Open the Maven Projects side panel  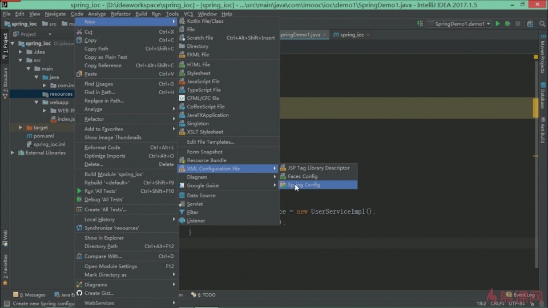point(542,57)
